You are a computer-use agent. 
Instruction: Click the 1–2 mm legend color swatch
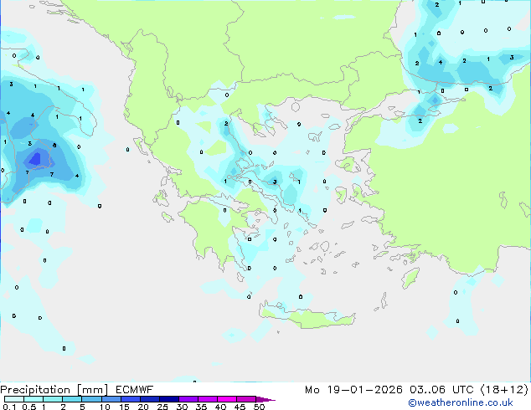coord(53,399)
